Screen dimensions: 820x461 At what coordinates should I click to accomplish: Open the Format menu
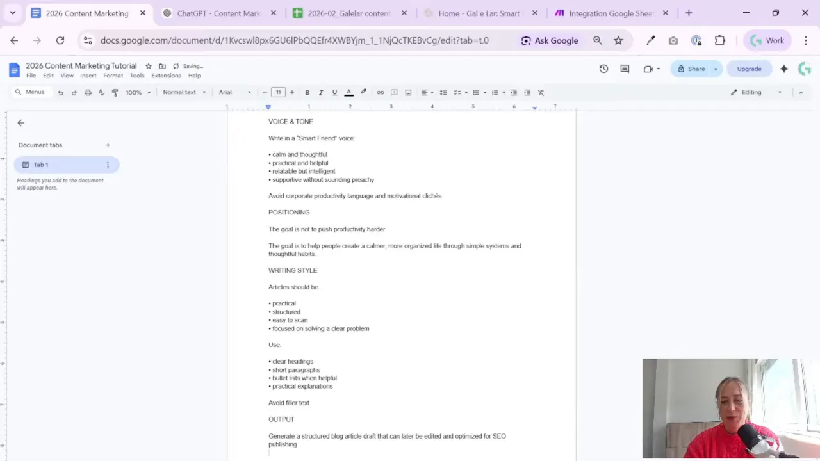(113, 76)
